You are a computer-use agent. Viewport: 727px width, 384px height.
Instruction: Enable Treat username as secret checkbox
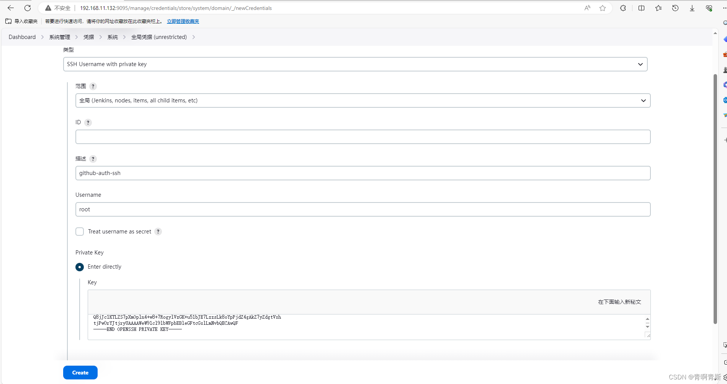coord(80,232)
